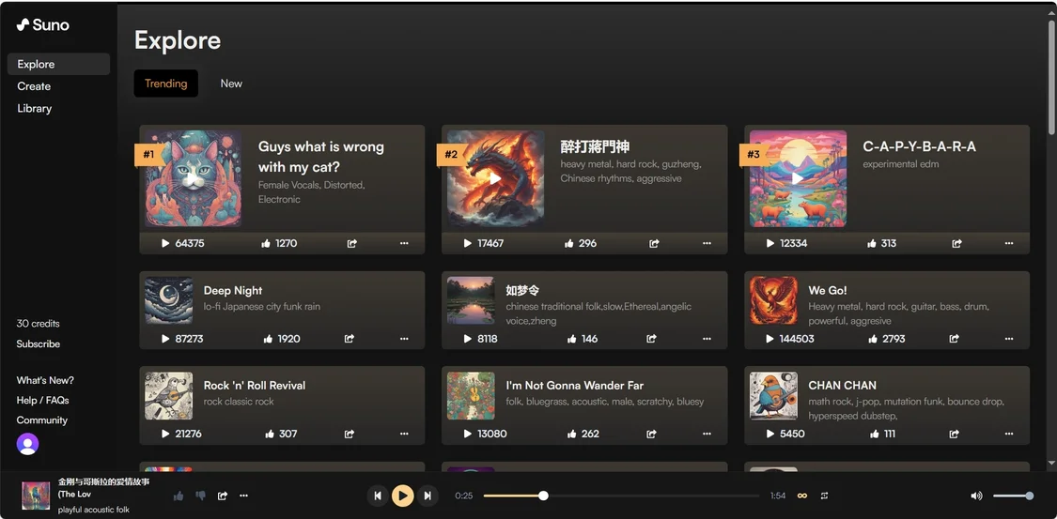Click the song progress bar
Viewport: 1057px width, 519px height.
pos(620,496)
